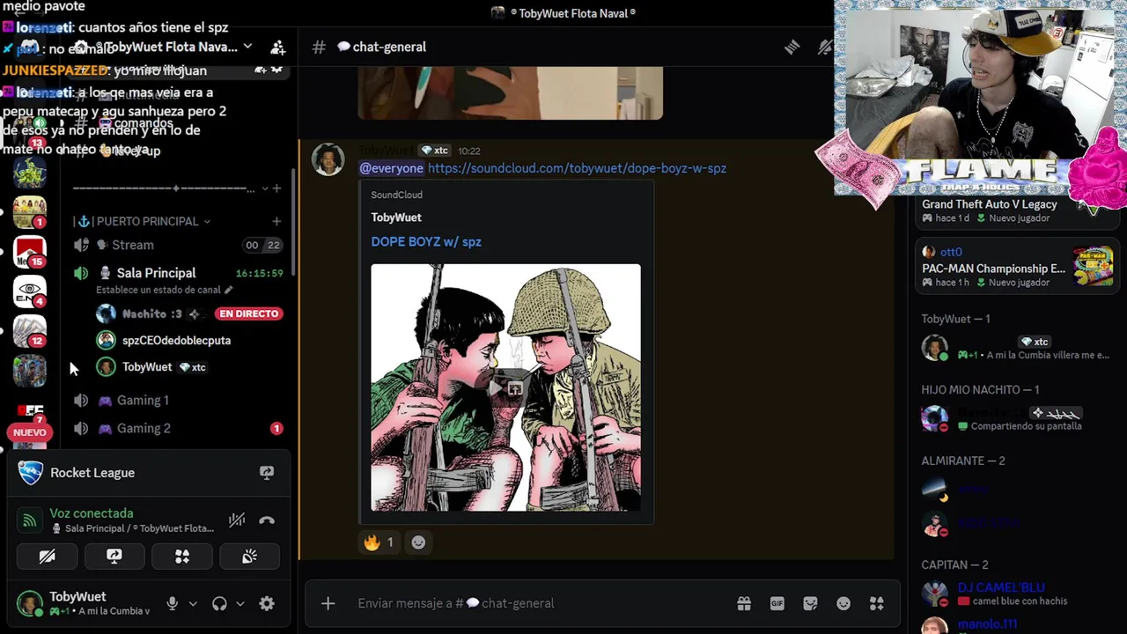1127x634 pixels.
Task: Open the sticker picker
Action: (x=810, y=603)
